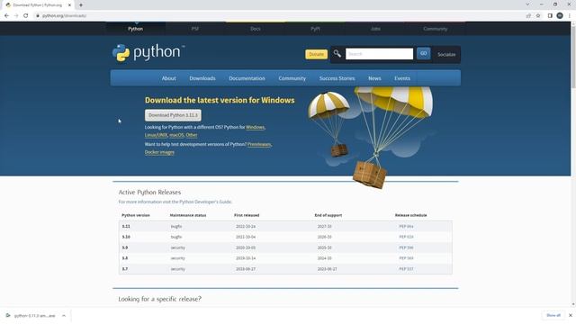Open the Docker images link
Image resolution: width=576 pixels, height=324 pixels.
[159, 152]
